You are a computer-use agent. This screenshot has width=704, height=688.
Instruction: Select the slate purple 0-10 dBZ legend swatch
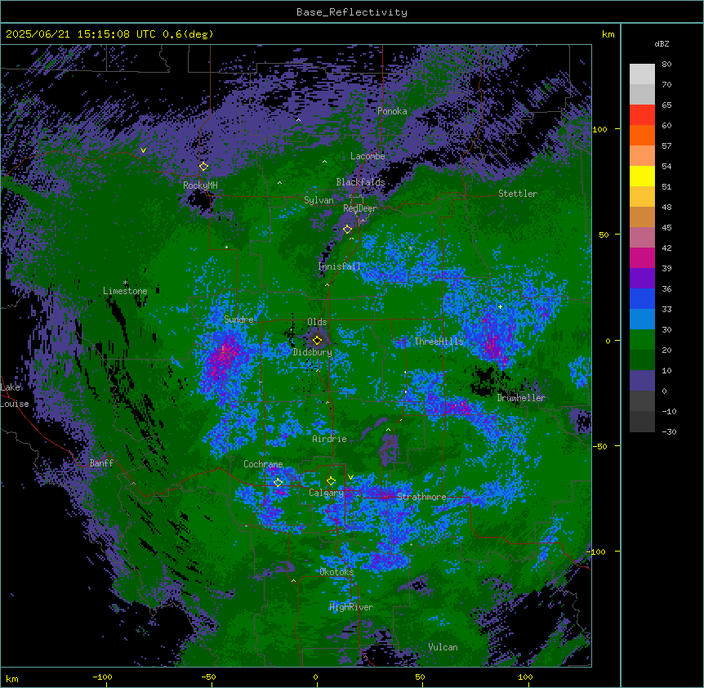(642, 381)
